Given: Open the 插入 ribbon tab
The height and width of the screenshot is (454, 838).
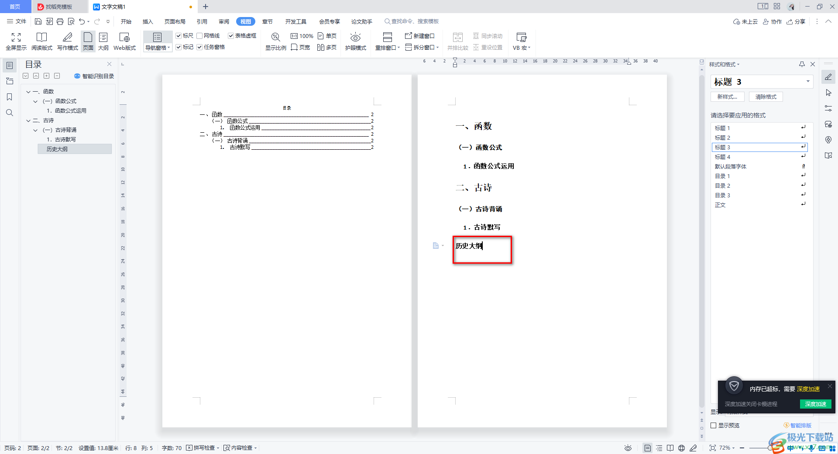Looking at the screenshot, I should coord(148,21).
